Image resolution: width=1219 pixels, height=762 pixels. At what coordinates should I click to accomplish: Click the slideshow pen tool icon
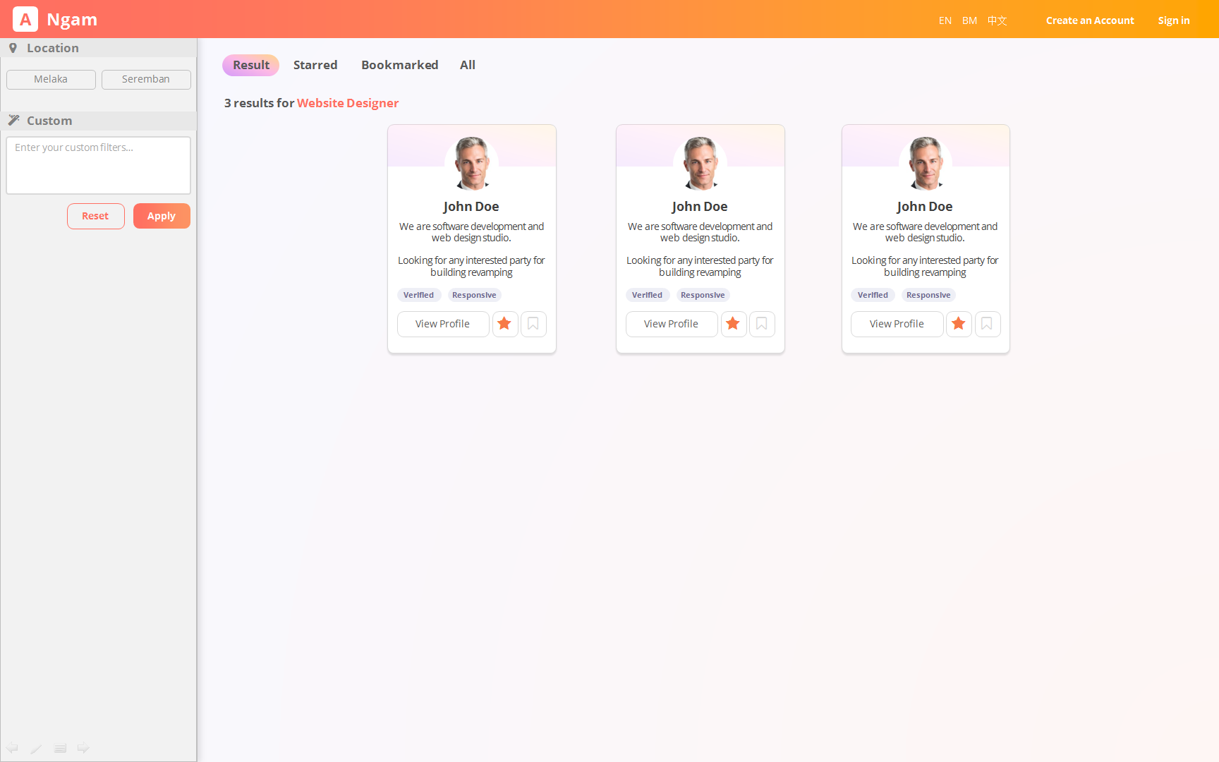[37, 749]
